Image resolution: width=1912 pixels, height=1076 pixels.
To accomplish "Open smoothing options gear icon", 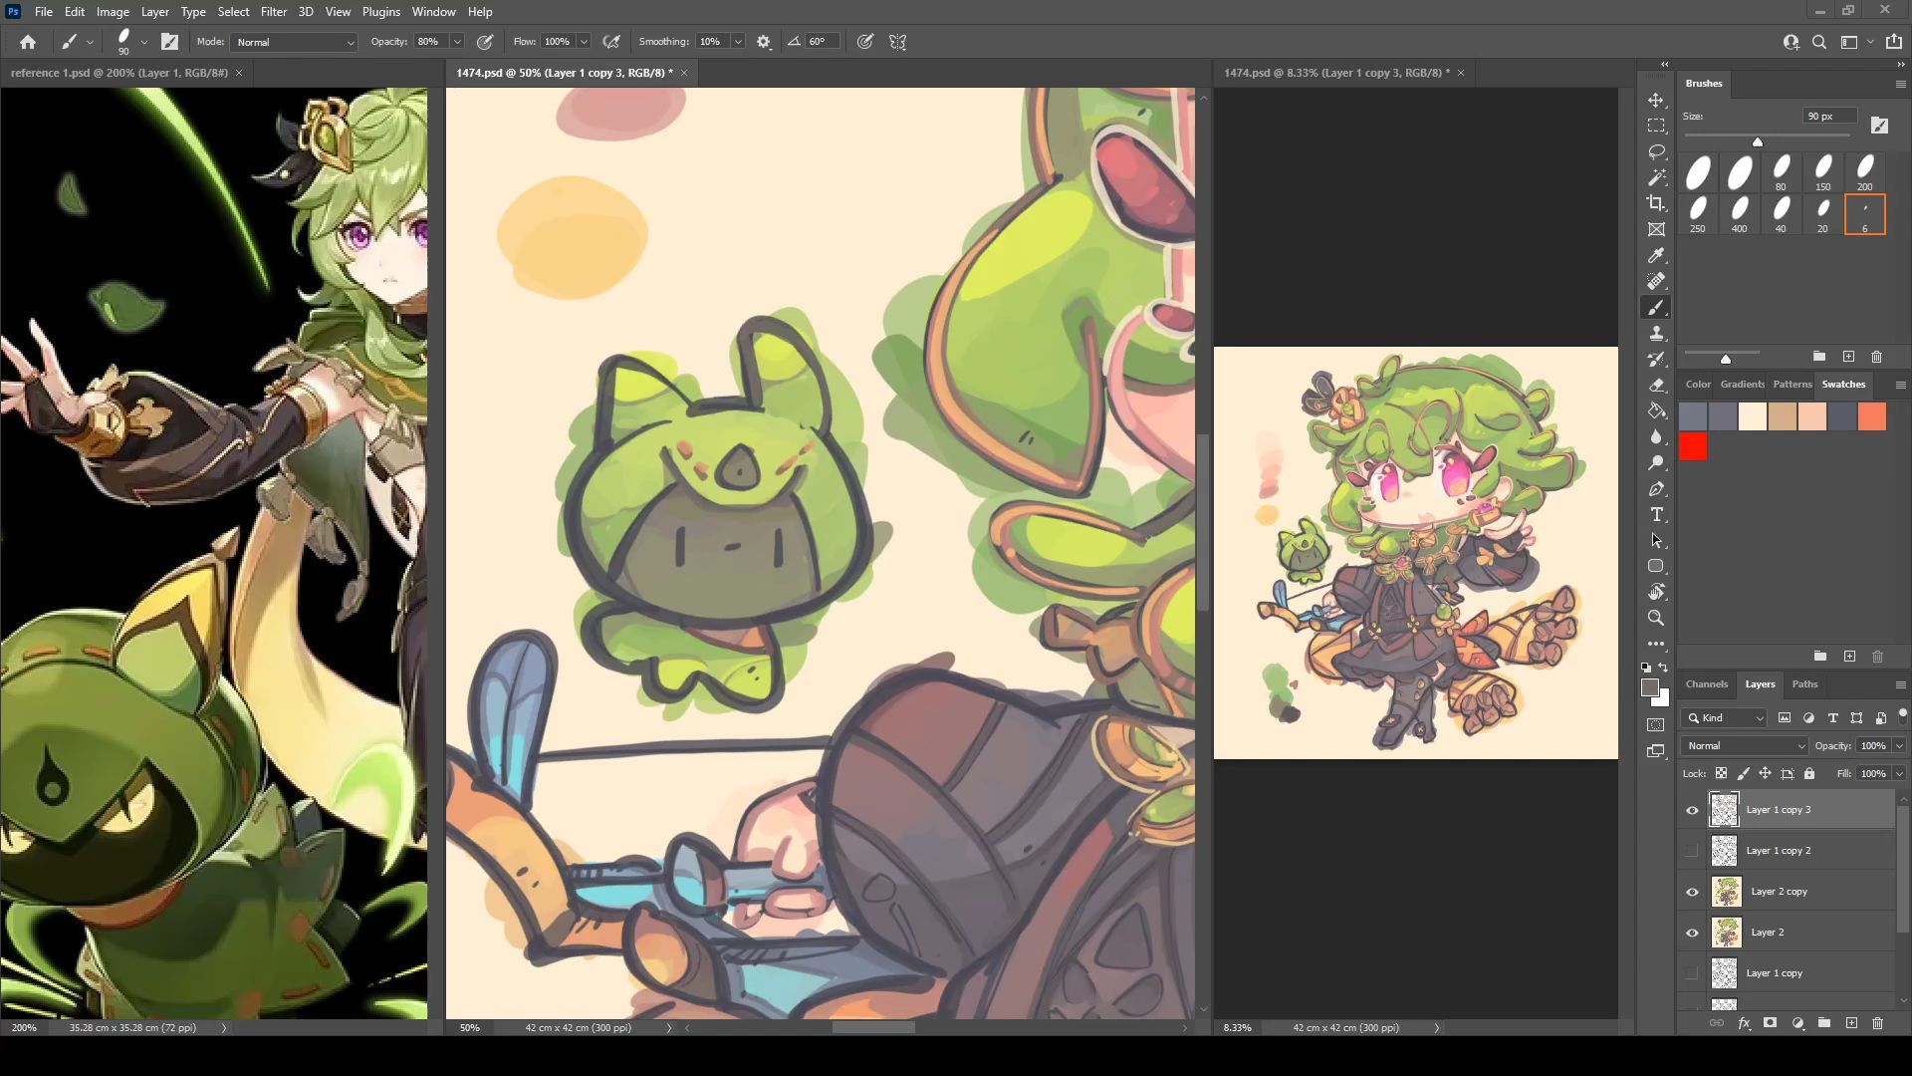I will (764, 42).
